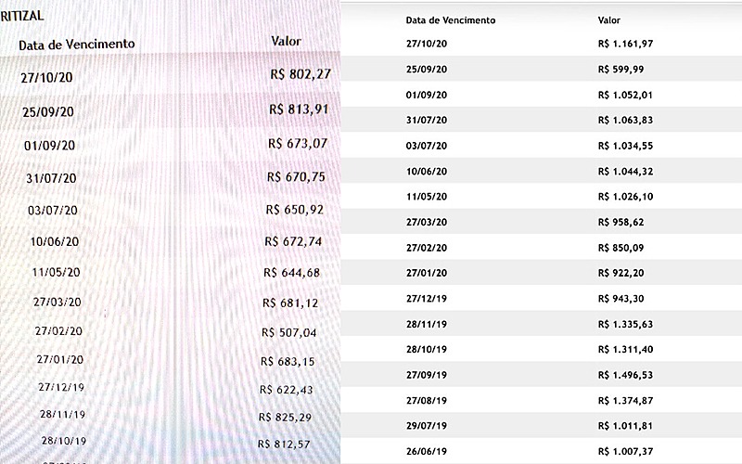This screenshot has width=742, height=464.
Task: Click the R$ 850,09 amount
Action: tap(620, 248)
